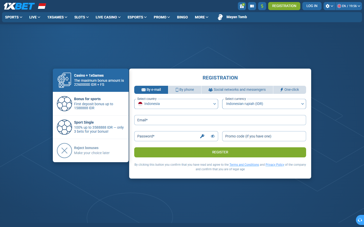Expand the LIVE menu
The height and width of the screenshot is (227, 364).
(x=35, y=17)
